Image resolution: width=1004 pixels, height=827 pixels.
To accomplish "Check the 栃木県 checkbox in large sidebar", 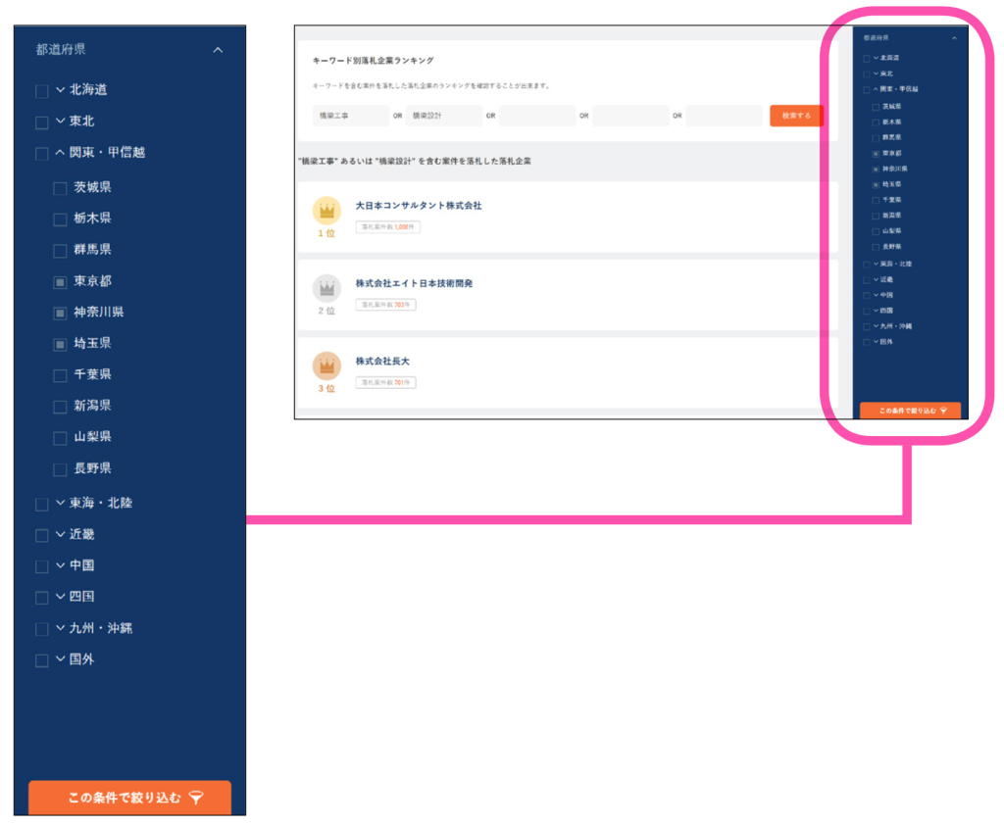I will (60, 219).
